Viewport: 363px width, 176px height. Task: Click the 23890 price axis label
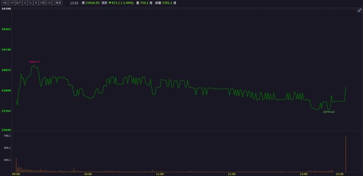[6, 91]
